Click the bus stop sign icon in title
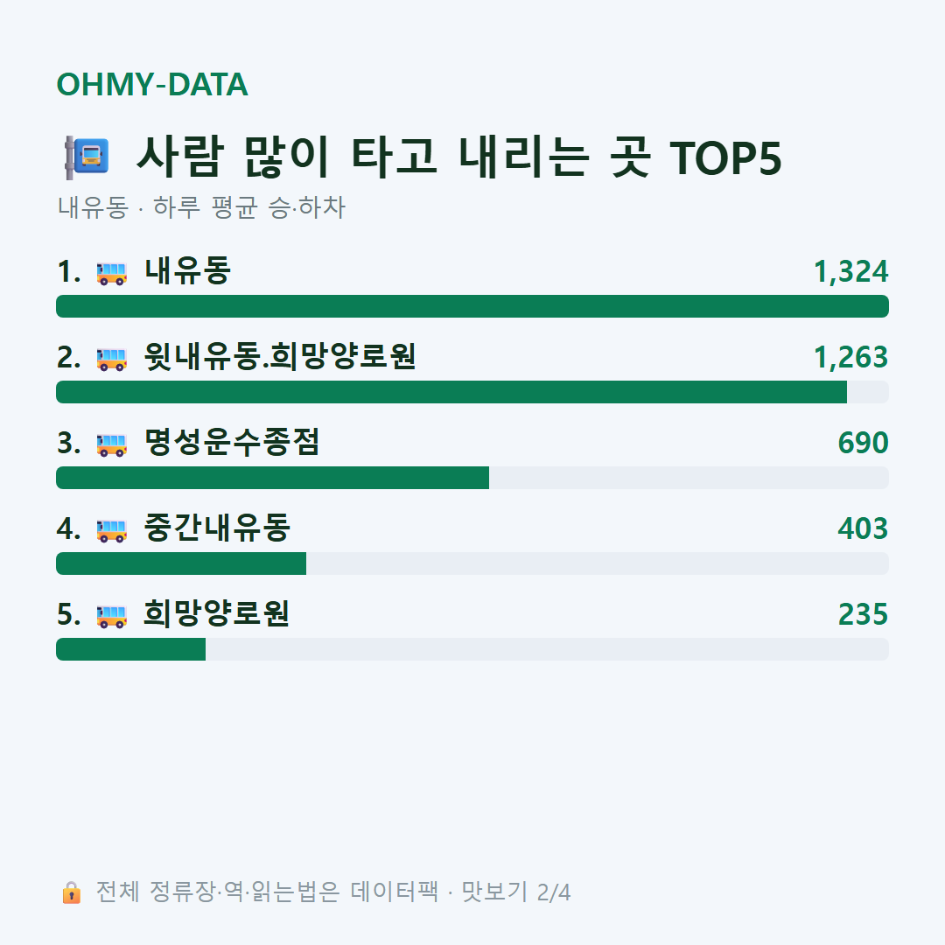Image resolution: width=945 pixels, height=945 pixels. coord(87,157)
